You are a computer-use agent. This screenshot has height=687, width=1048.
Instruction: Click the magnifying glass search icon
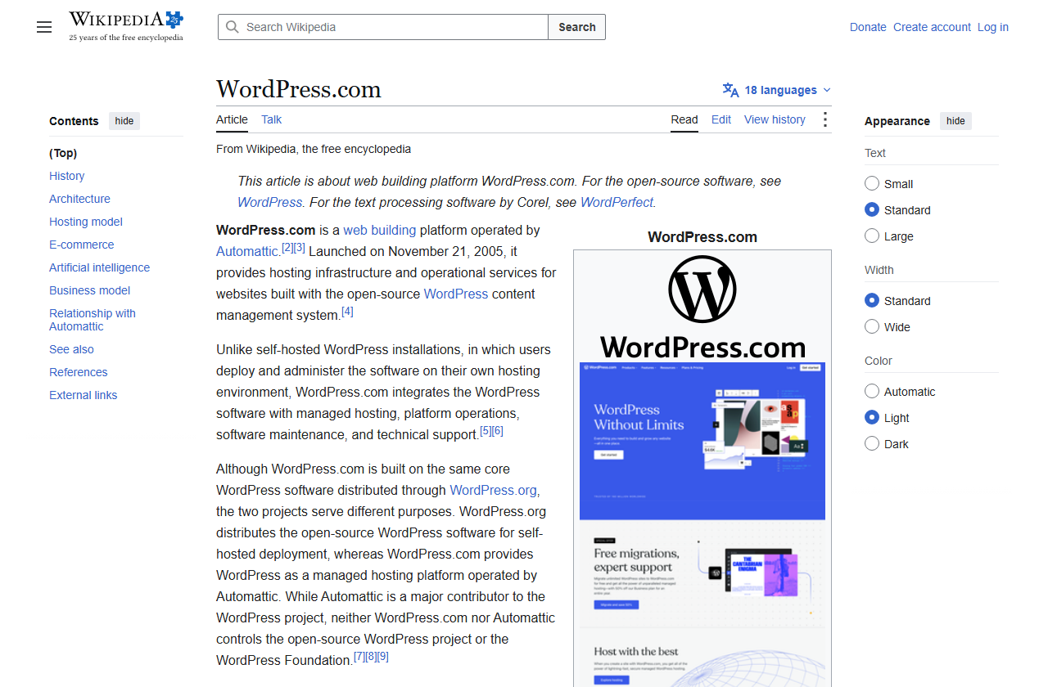coord(233,27)
